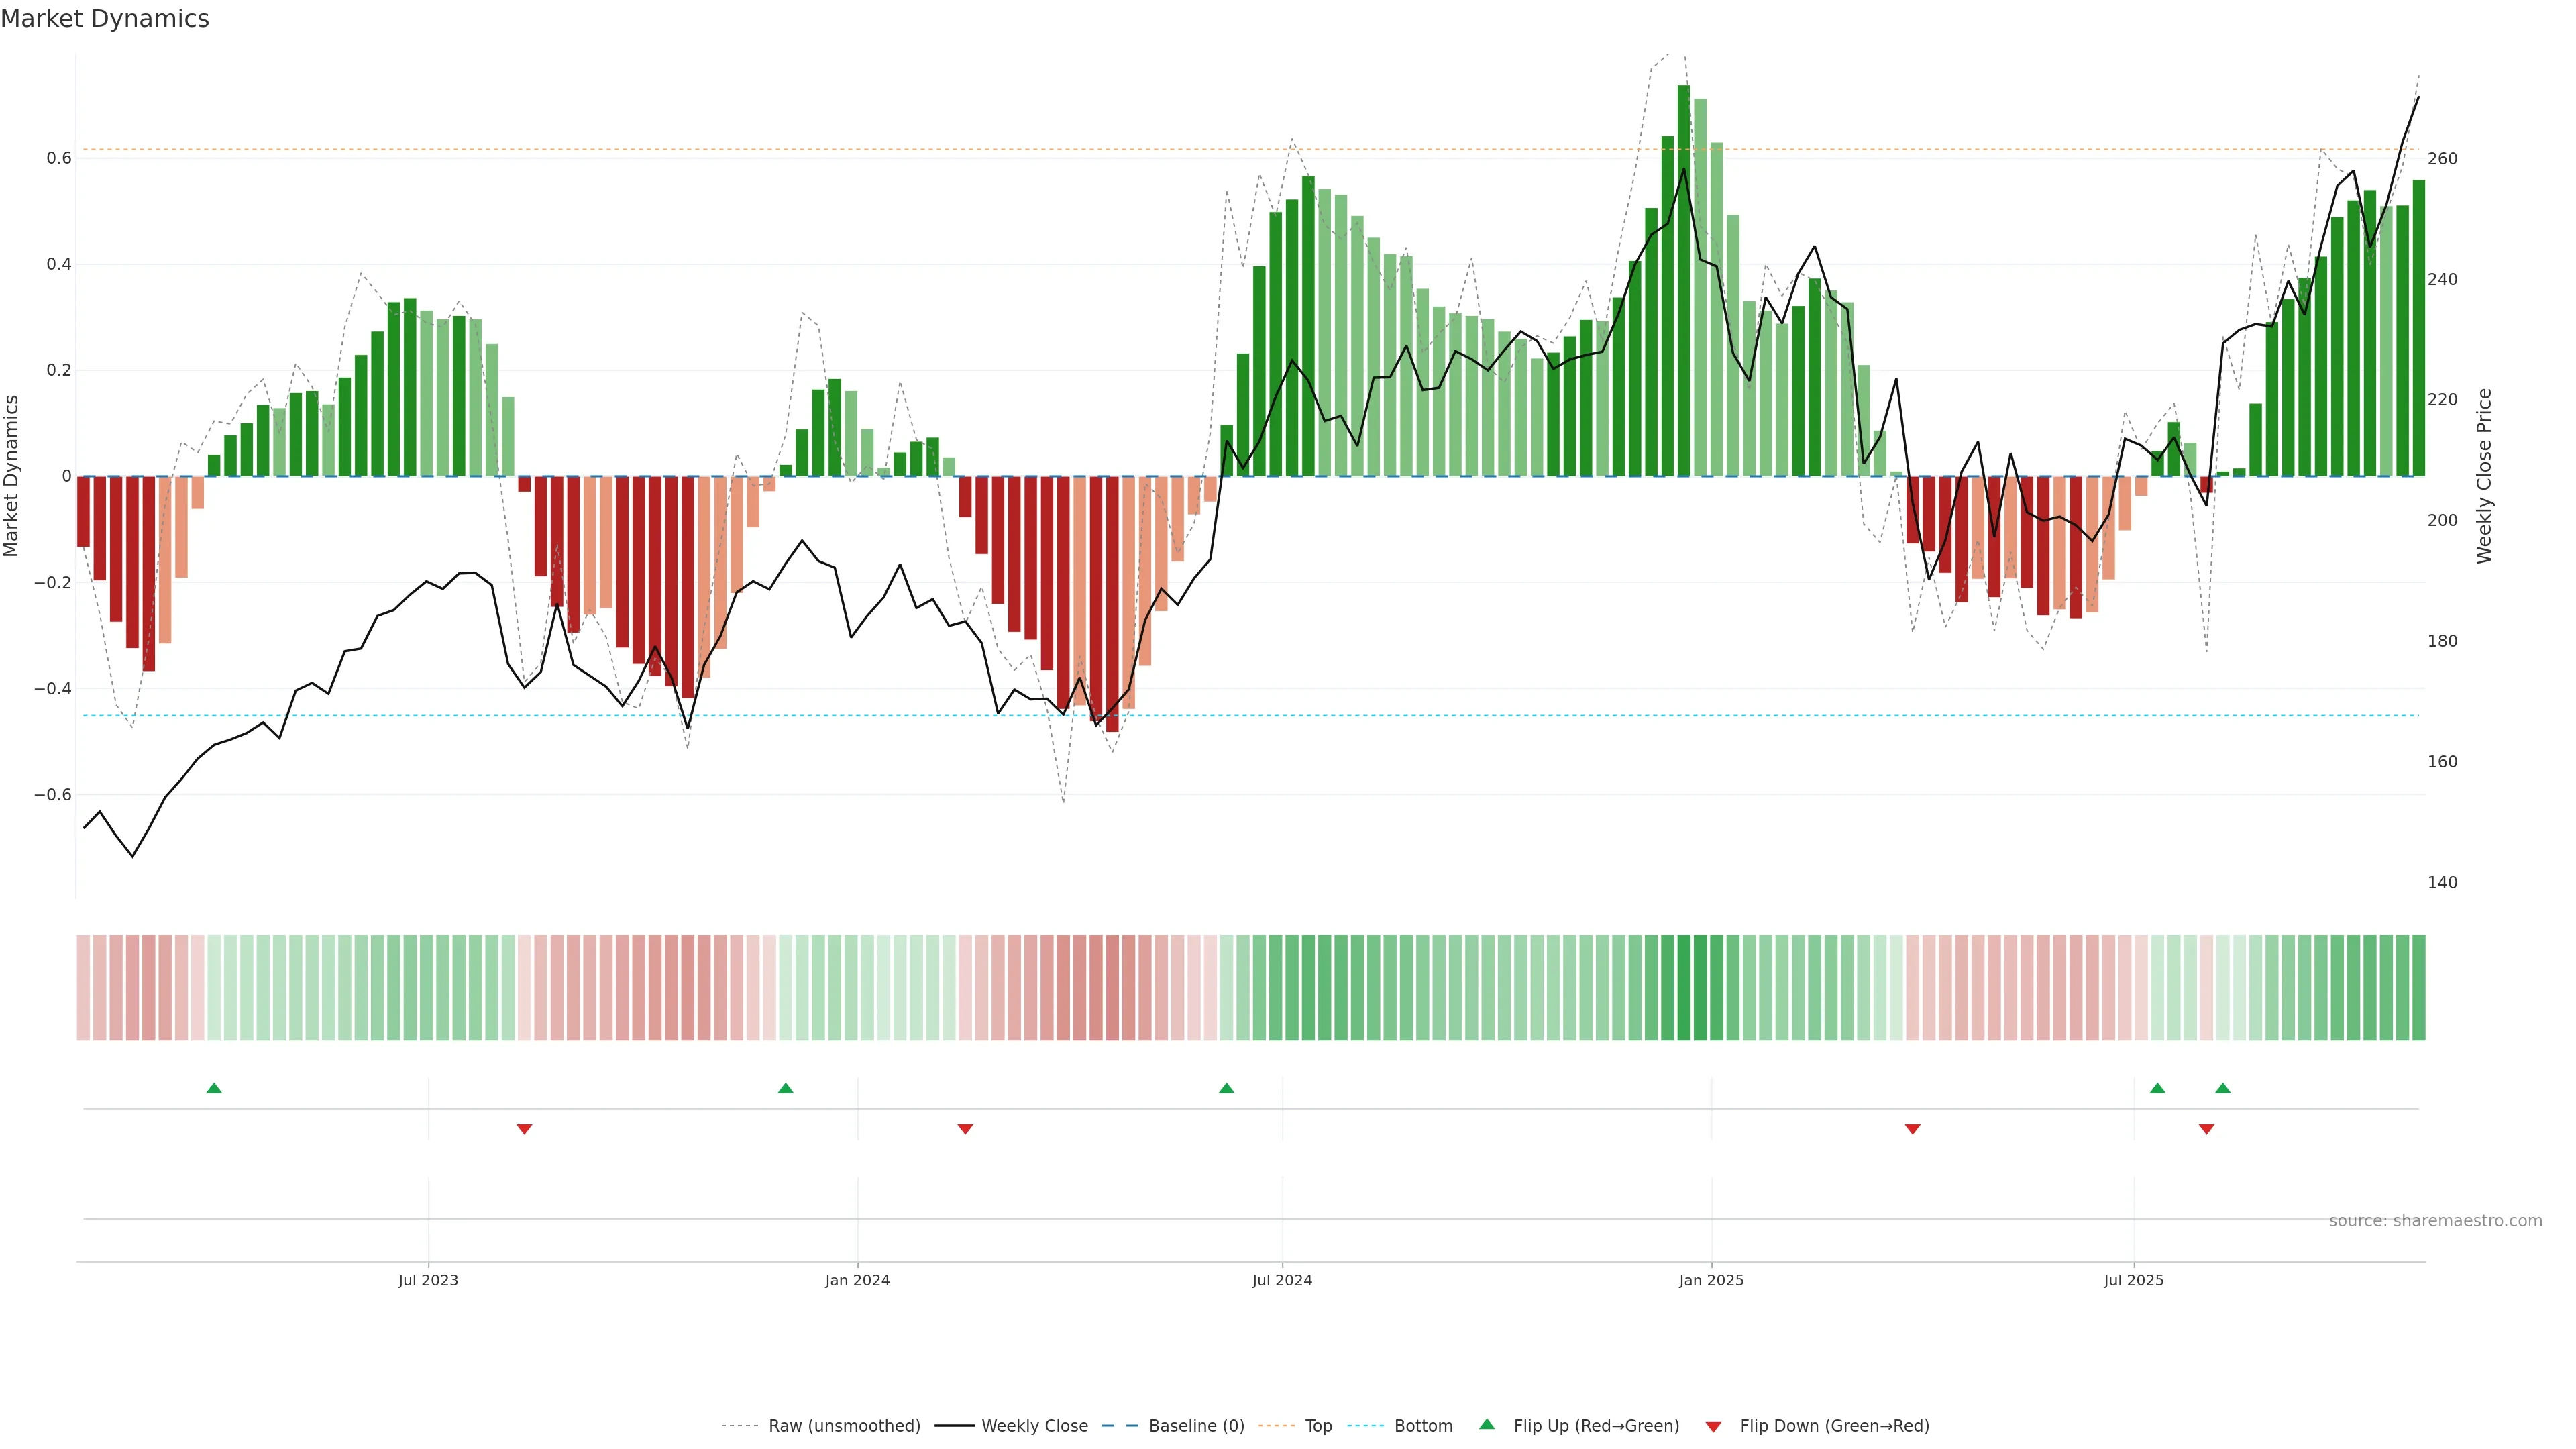Click the Jan 2025 x-axis label
The image size is (2576, 1449).
(x=1711, y=1280)
